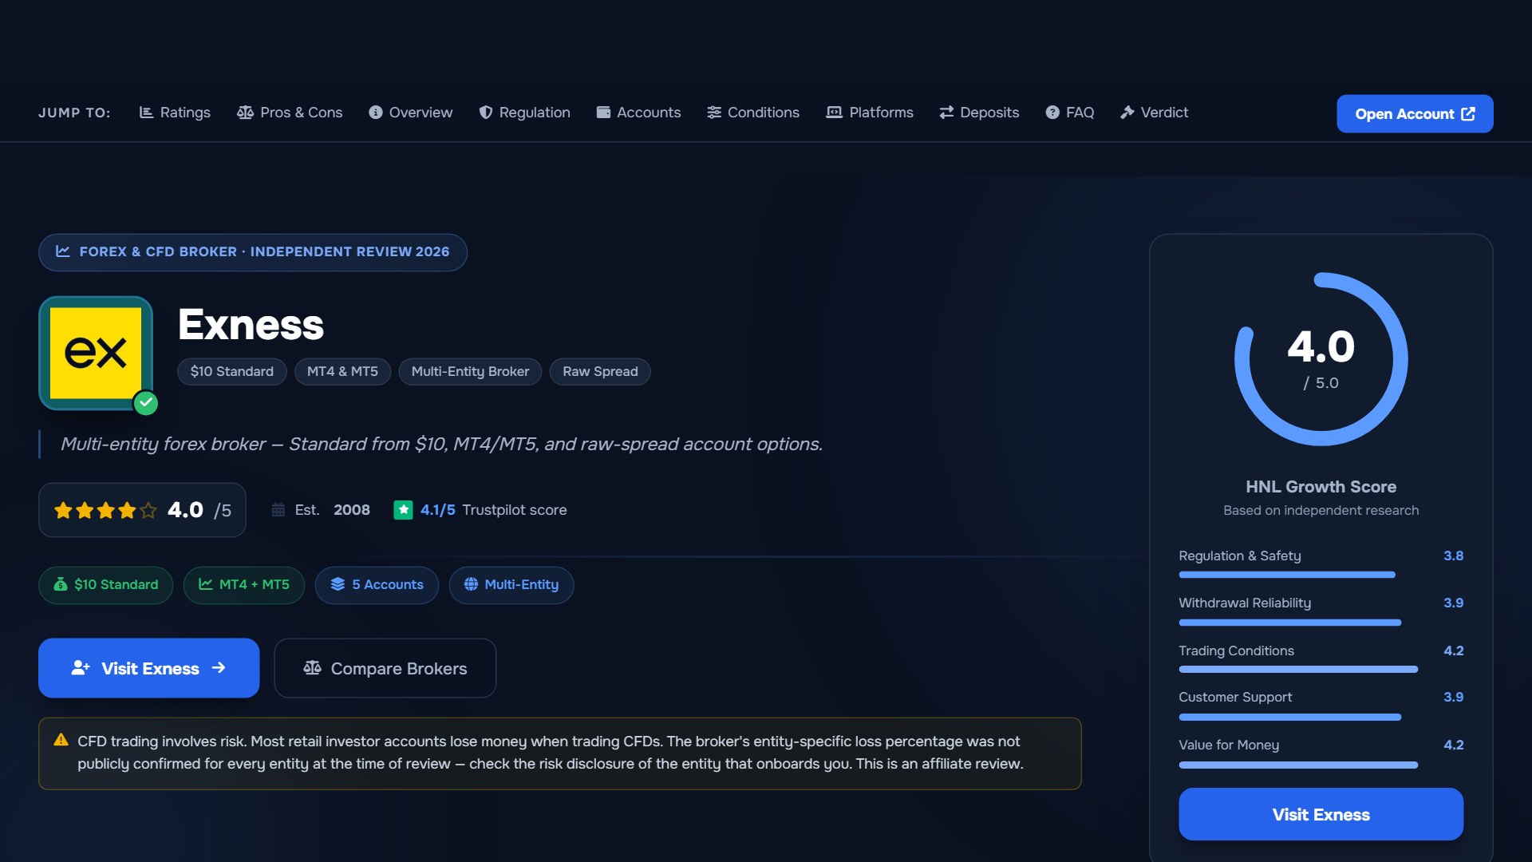Click the layers icon in 5 Accounts pill
The width and height of the screenshot is (1532, 862).
338,585
